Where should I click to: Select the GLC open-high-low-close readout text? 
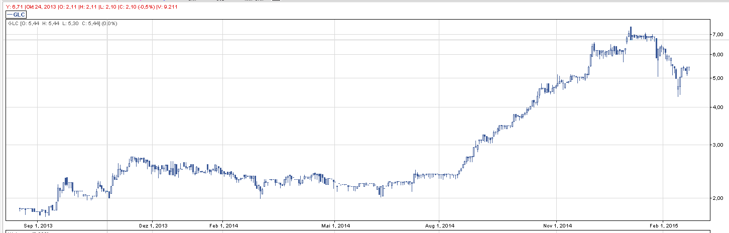click(x=61, y=24)
